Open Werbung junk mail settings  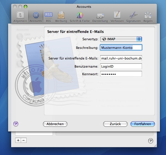[x=61, y=17]
